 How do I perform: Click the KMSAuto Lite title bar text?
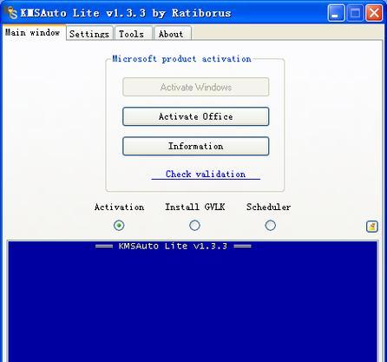[x=126, y=13]
